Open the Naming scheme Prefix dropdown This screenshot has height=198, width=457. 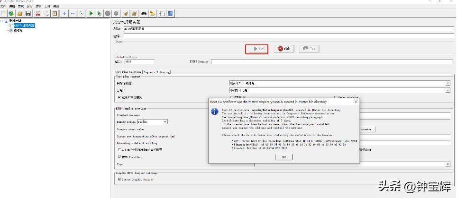click(153, 122)
